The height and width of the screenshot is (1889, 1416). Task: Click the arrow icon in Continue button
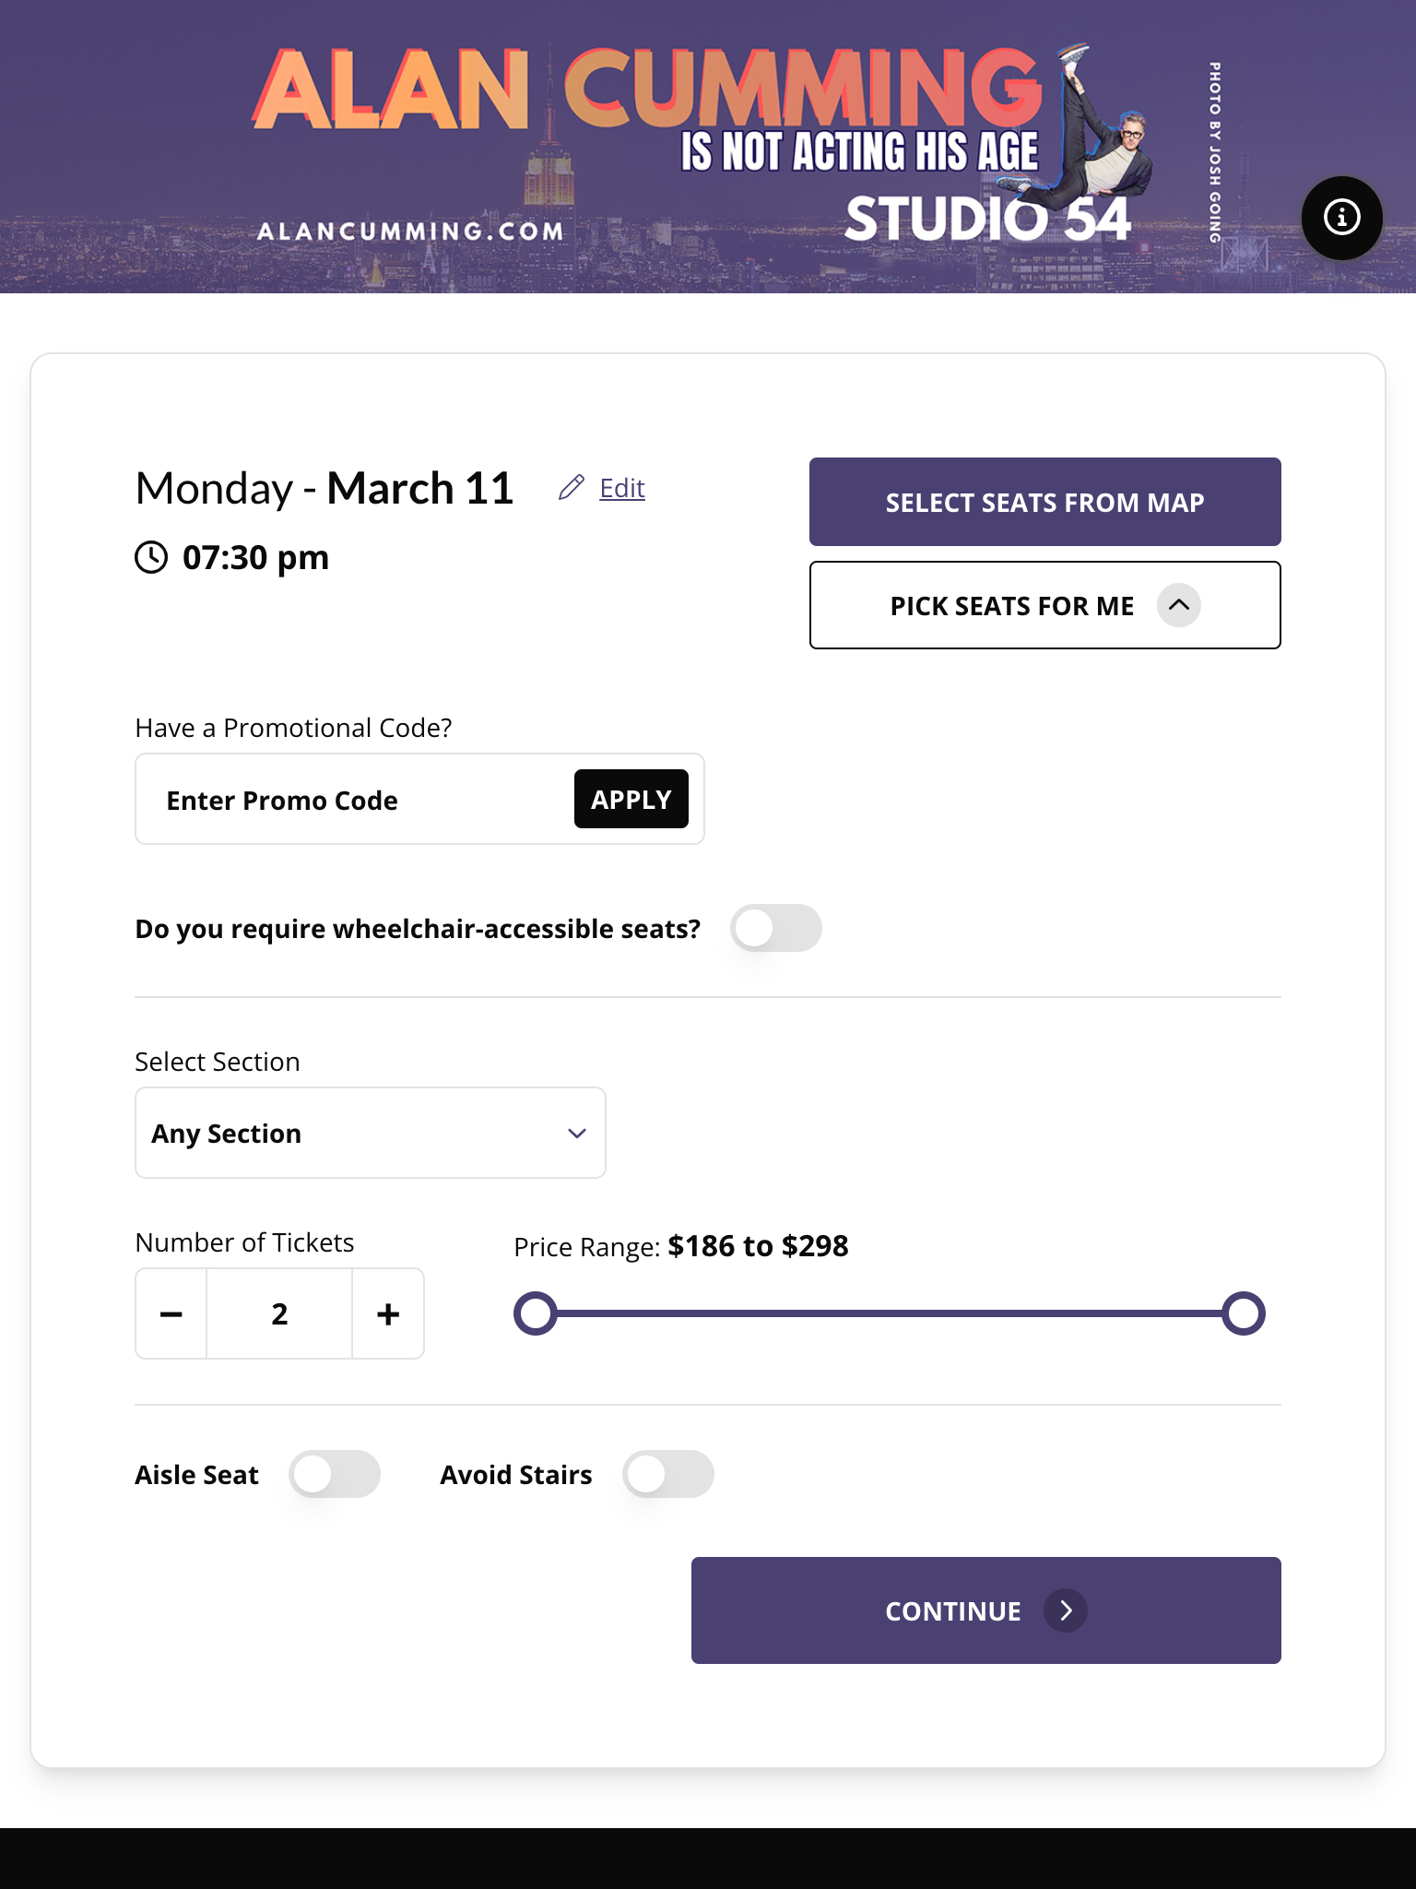pos(1066,1610)
